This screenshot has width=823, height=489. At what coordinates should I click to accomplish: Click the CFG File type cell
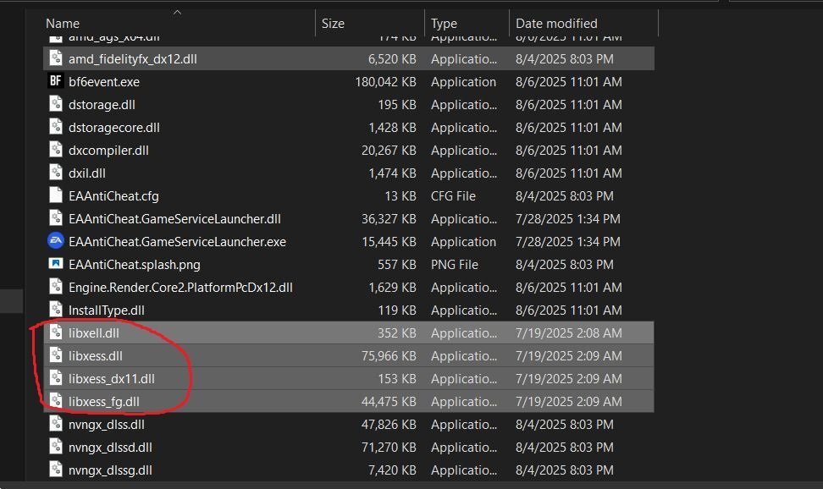[x=454, y=195]
